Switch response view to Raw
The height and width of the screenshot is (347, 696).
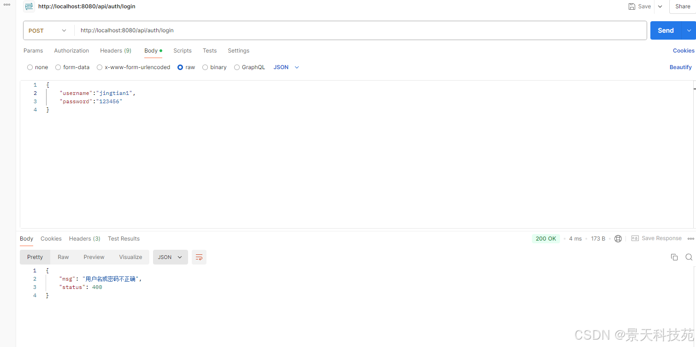[63, 257]
